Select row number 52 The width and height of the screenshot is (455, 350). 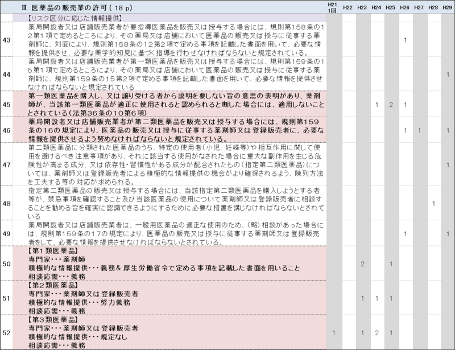click(6, 333)
